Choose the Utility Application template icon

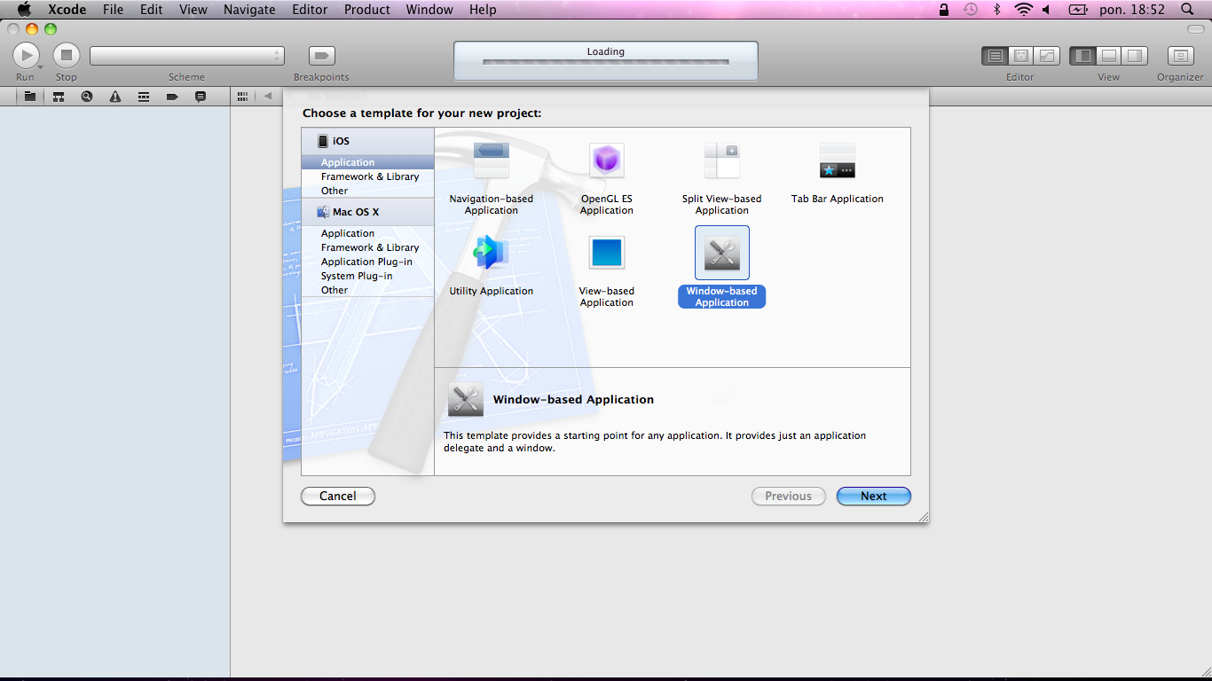491,253
